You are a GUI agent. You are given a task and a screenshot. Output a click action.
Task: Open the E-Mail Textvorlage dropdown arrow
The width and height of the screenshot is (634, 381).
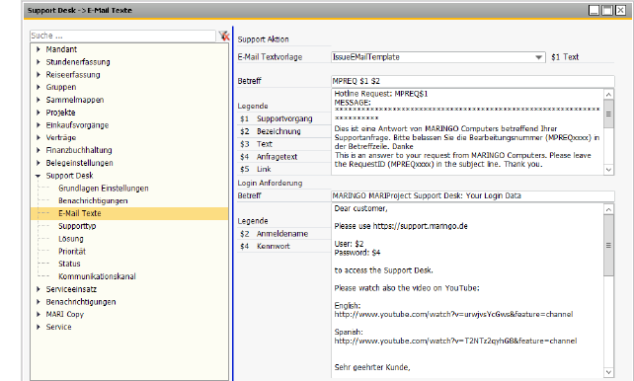[x=538, y=57]
